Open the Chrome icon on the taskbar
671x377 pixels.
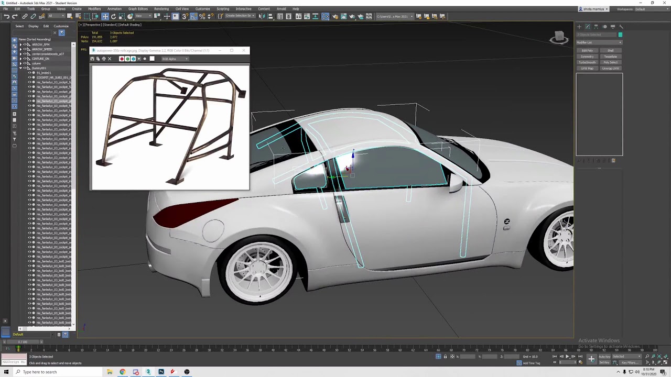click(x=122, y=372)
